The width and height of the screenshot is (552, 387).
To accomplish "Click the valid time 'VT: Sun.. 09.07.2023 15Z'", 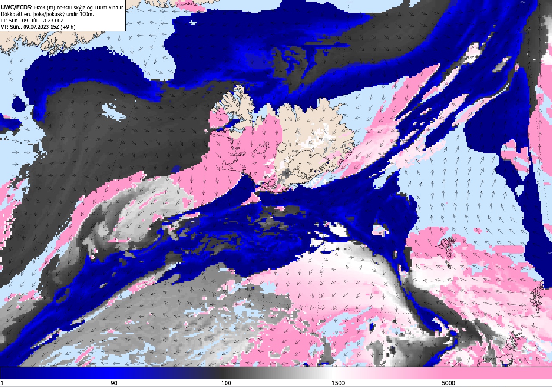I will click(30, 27).
